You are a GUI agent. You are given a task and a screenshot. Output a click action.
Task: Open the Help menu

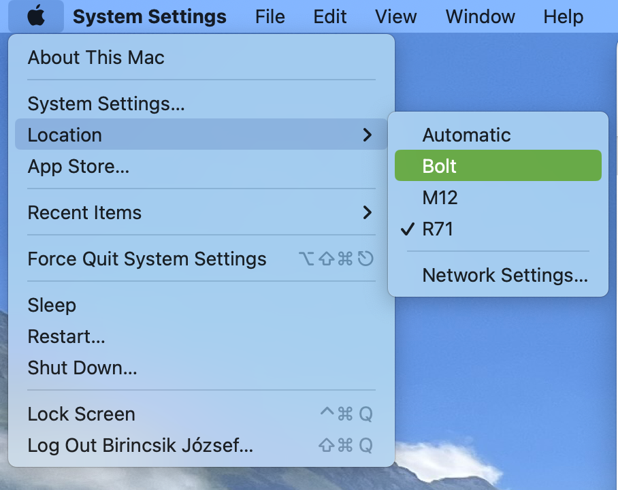coord(564,16)
